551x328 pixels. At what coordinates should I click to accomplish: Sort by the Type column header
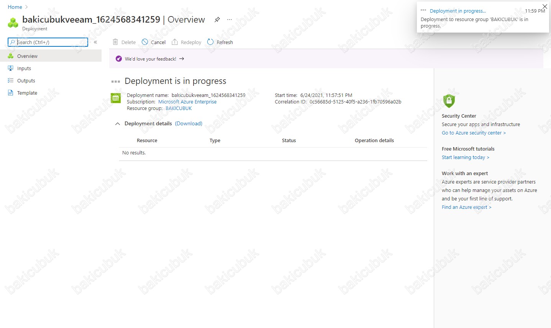coord(215,141)
